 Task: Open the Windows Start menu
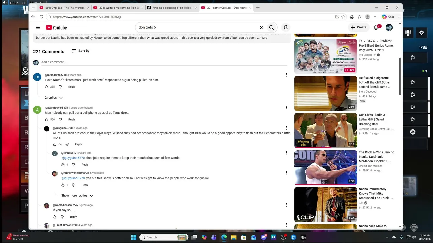tap(134, 237)
